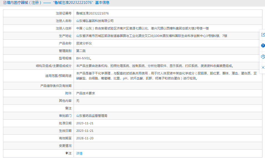Image resolution: width=265 pixels, height=159 pixels.
Task: Select registrant name 山东博弘基因科技有限公司
Action: pos(95,21)
